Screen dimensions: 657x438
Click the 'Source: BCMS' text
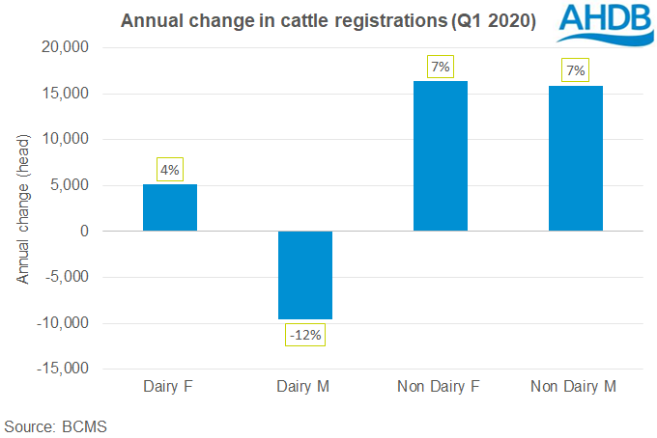(55, 424)
